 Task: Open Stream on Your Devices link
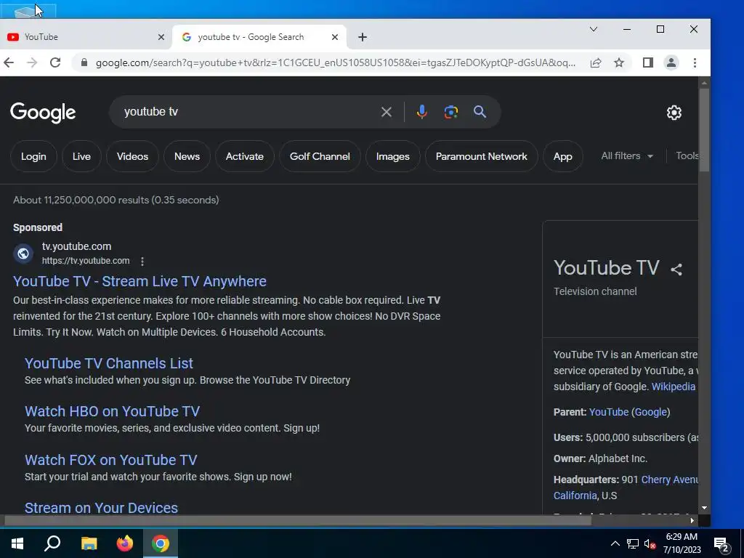coord(101,508)
